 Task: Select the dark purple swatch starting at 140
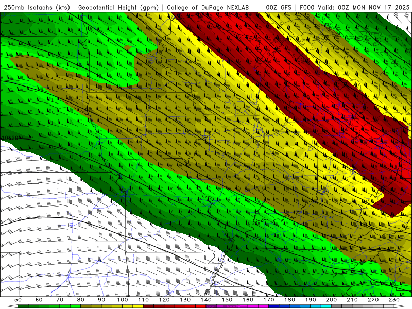(211, 306)
